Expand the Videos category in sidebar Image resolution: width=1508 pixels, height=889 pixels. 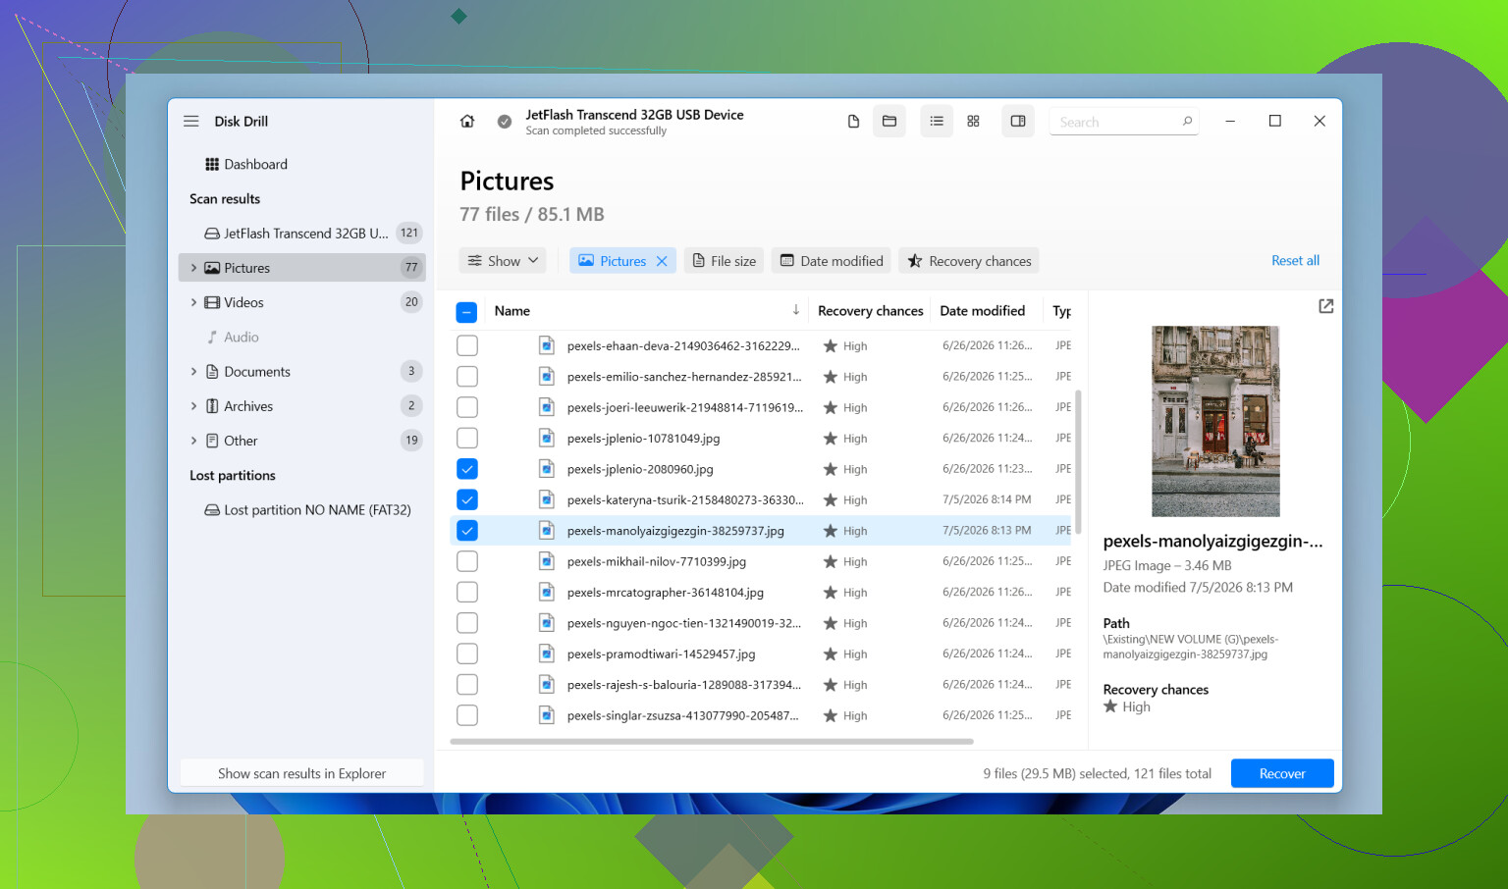coord(193,302)
